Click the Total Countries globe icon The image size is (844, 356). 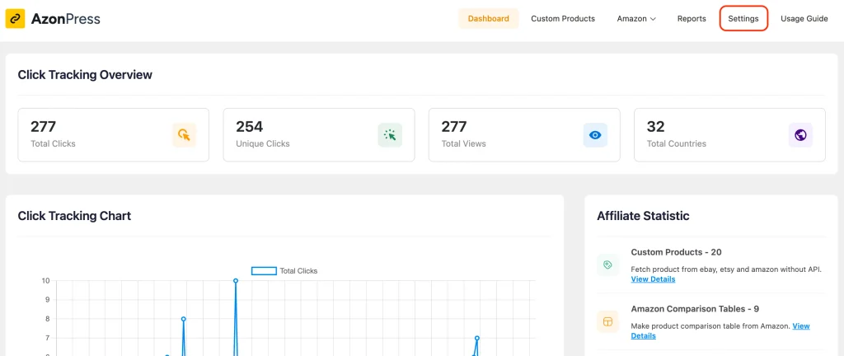(800, 135)
